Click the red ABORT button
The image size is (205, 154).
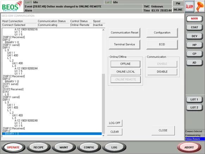(189, 147)
